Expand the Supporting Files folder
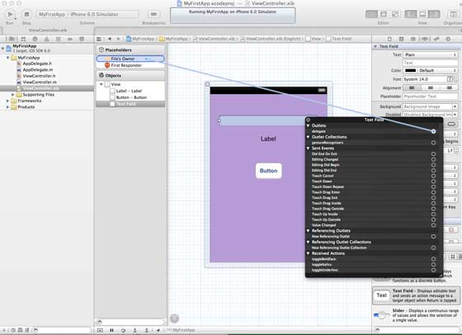The image size is (462, 335). [12, 95]
